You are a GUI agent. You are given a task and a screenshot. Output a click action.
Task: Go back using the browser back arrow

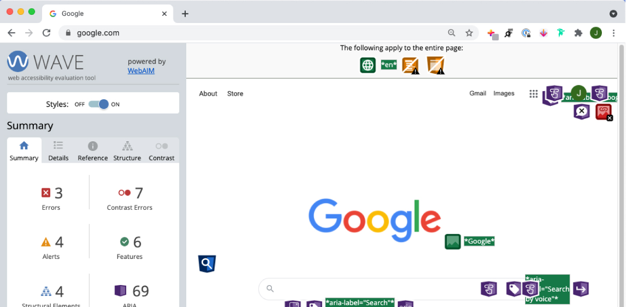11,33
